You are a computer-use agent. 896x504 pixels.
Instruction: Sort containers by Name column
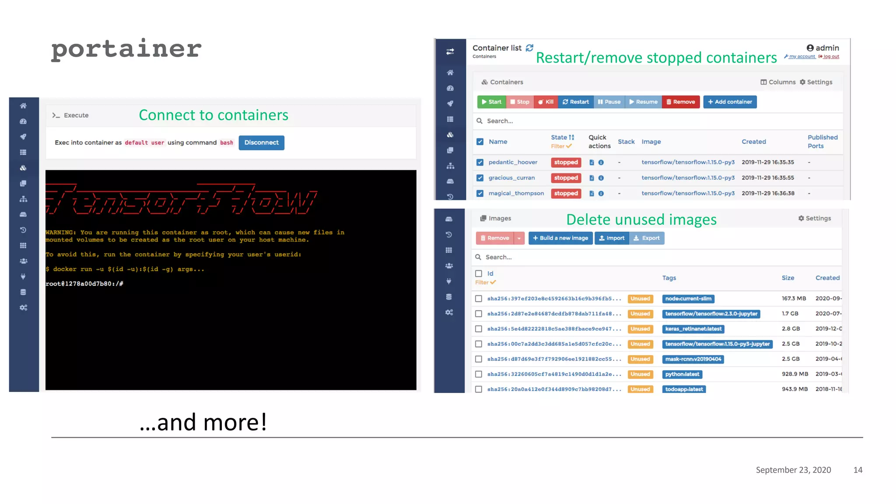498,142
